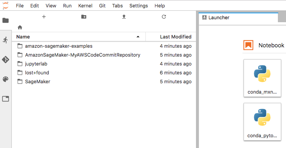286x148 pixels.
Task: Open the Settings menu
Action: pos(138,6)
